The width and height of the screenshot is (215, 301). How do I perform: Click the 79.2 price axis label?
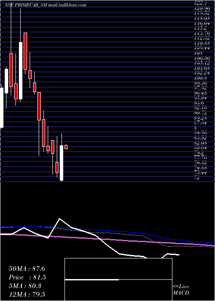pyautogui.click(x=199, y=153)
